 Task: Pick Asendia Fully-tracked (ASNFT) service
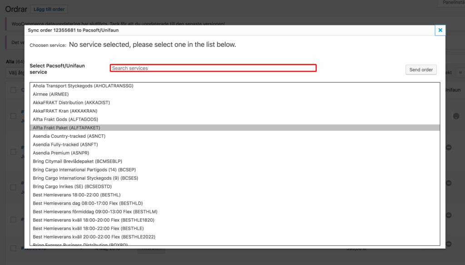[65, 145]
